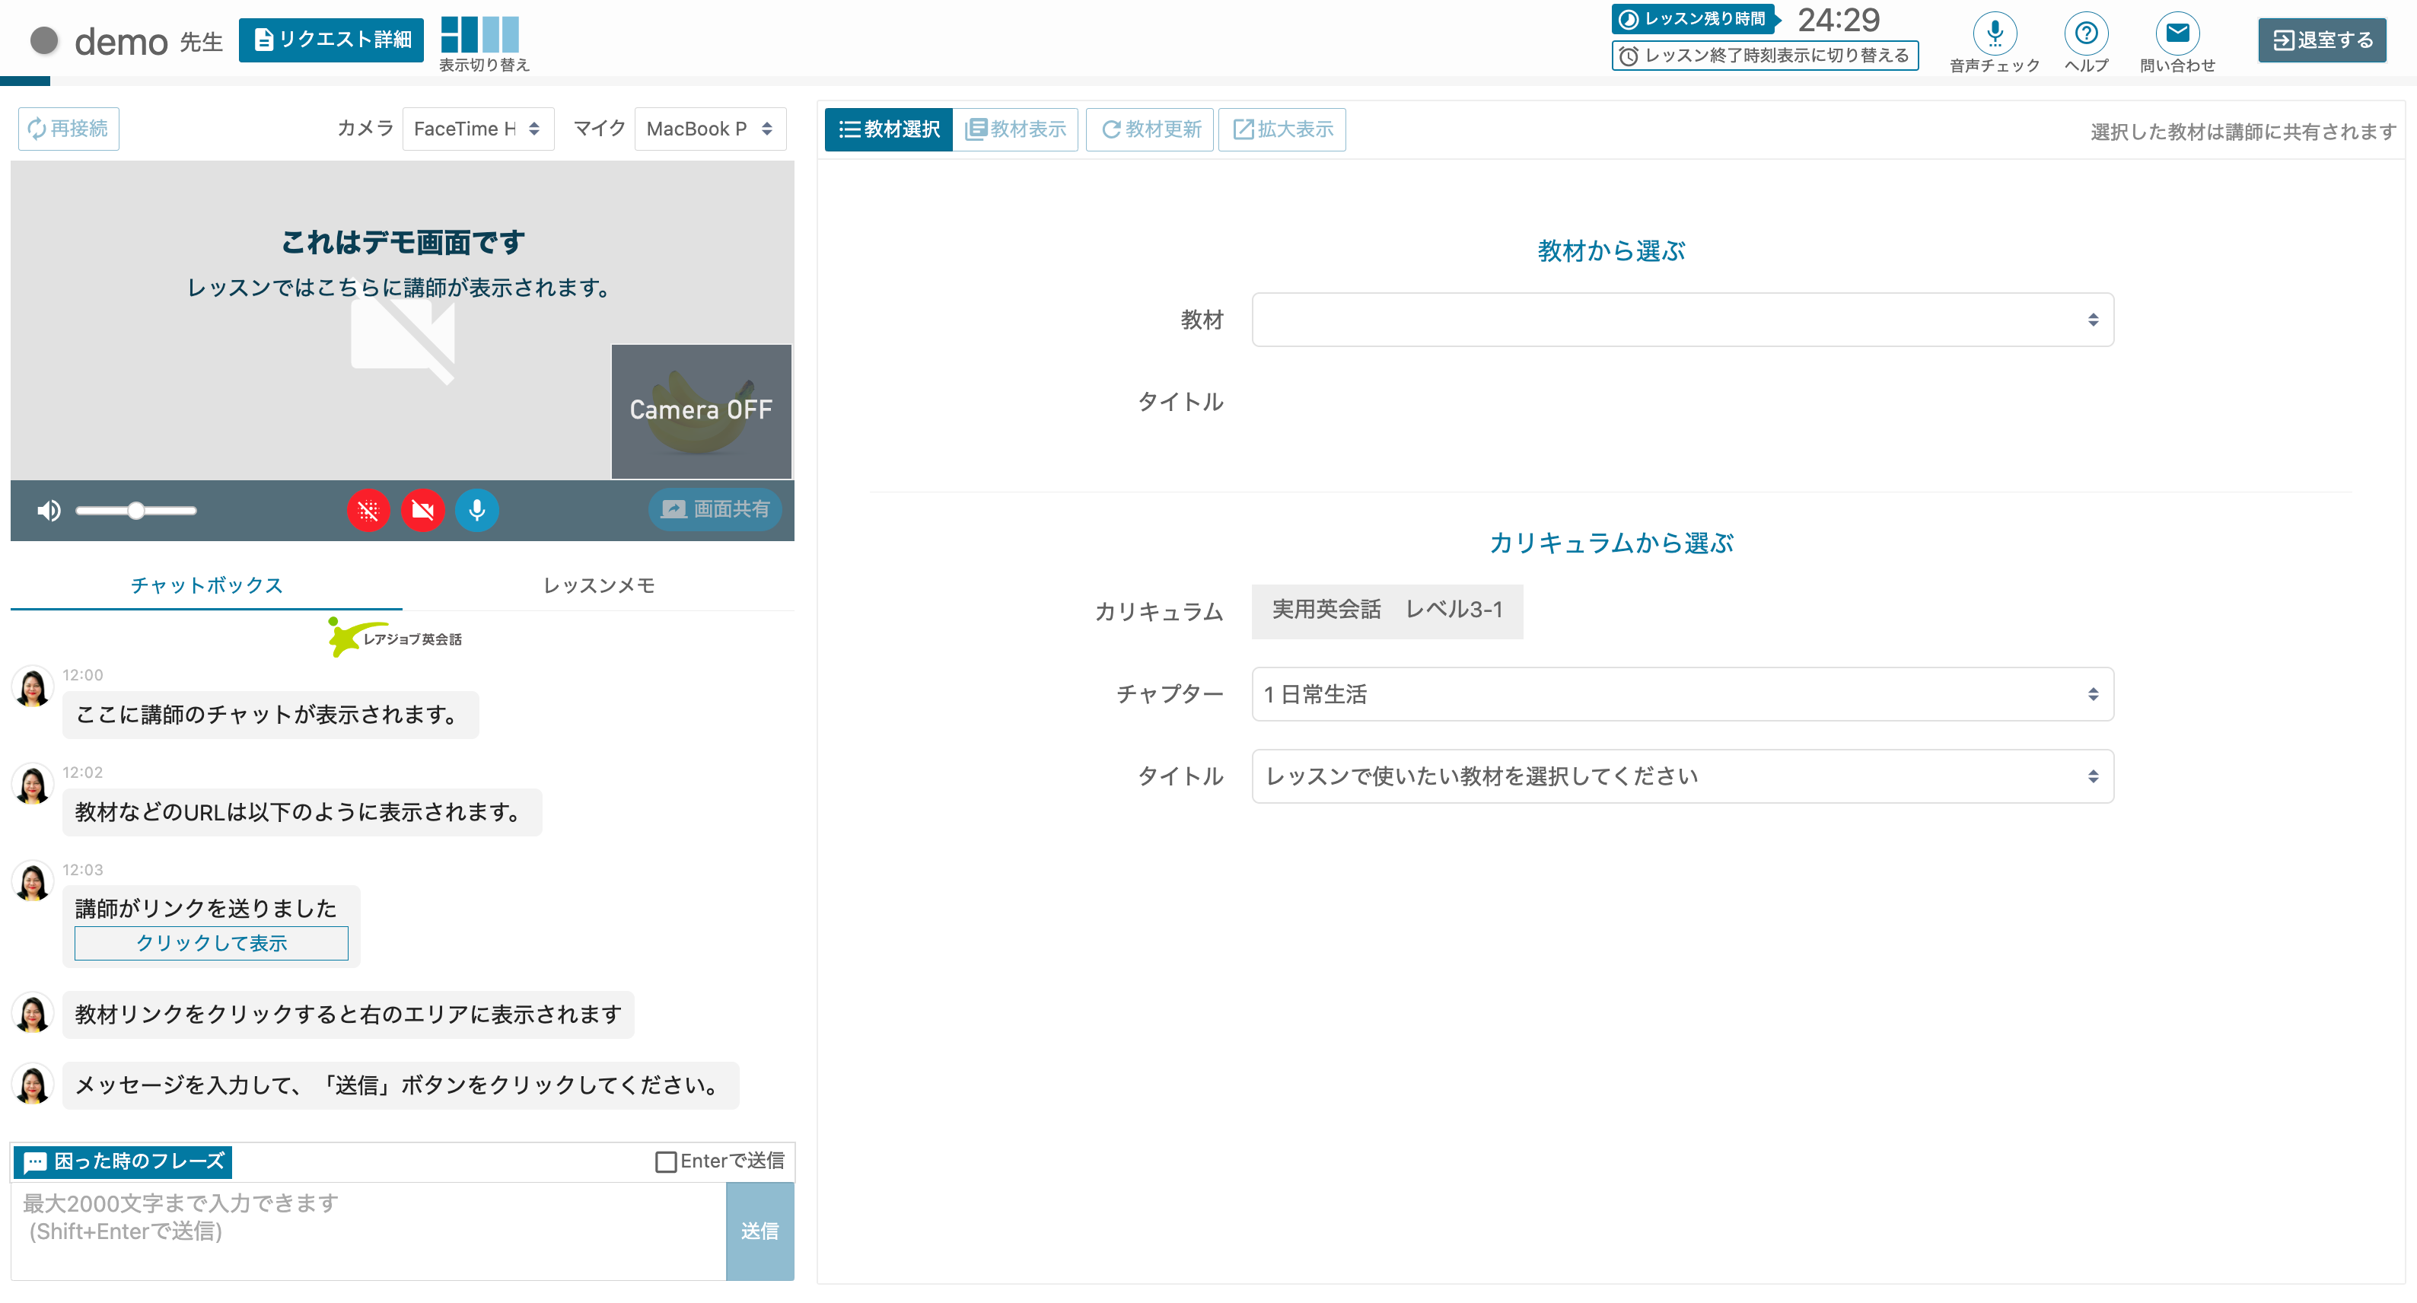Enable the Enterで送信 checkbox
The width and height of the screenshot is (2417, 1303).
point(665,1162)
